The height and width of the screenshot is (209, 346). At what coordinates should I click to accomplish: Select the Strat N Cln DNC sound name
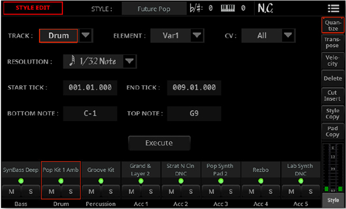pyautogui.click(x=180, y=170)
